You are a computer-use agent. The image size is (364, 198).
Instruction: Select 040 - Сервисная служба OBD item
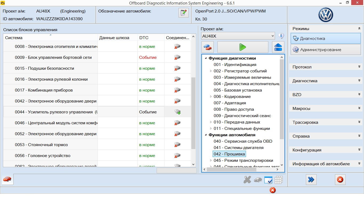point(243,141)
